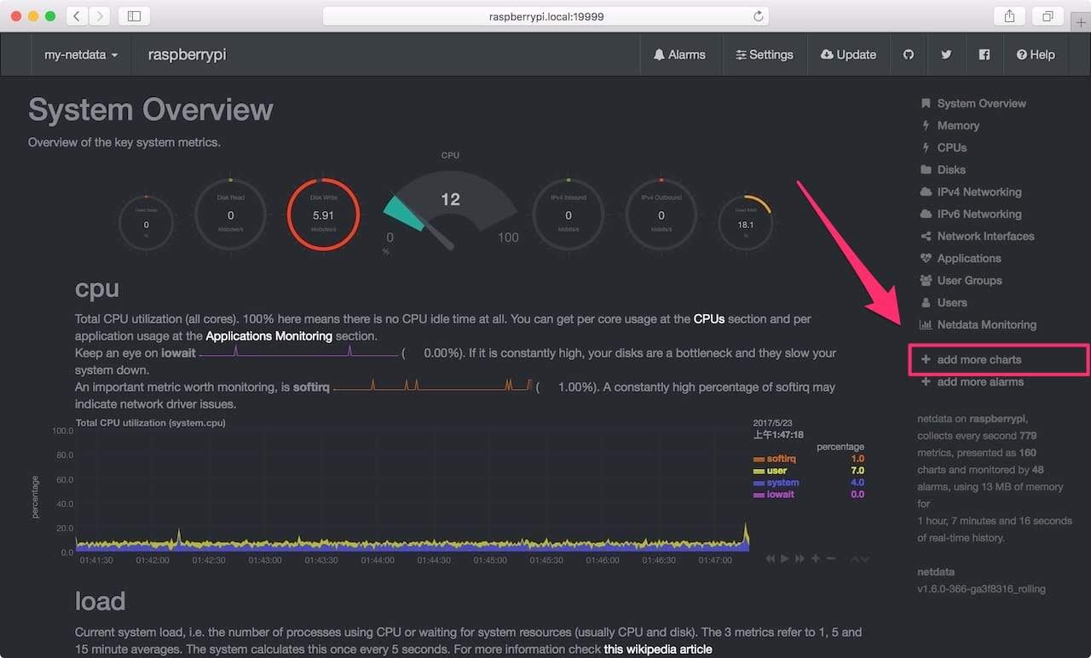The height and width of the screenshot is (658, 1091).
Task: Click version text v1.6.0-366-ga3f8316_rolling
Action: tap(981, 589)
